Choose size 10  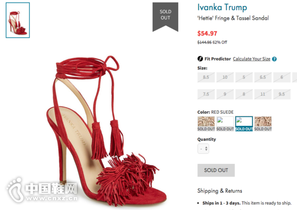coord(225,77)
